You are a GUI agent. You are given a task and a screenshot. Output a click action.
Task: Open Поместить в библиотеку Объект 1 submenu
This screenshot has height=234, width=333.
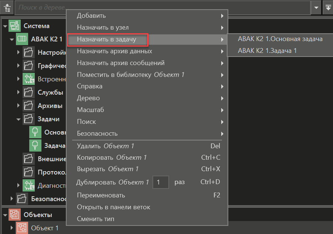coord(147,75)
